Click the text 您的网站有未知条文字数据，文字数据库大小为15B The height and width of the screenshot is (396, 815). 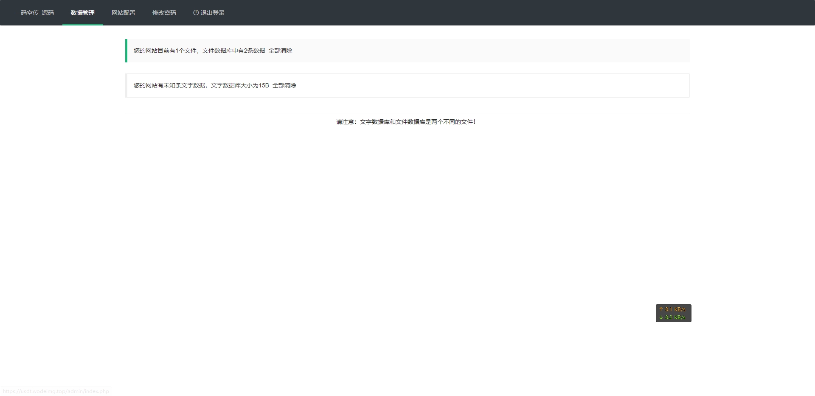click(x=201, y=85)
